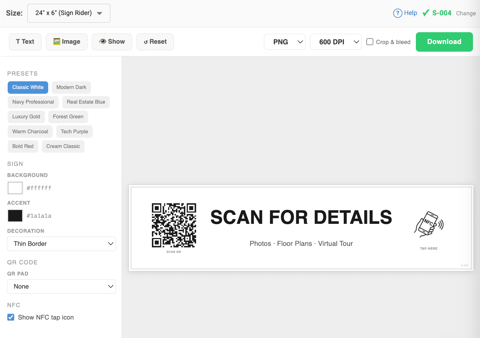
Task: Select the Text tool
Action: (x=25, y=42)
